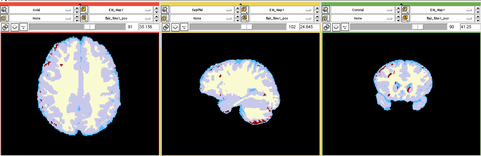Viewport: 481px width, 156px height.
Task: Click the background layer B icon in Sagittal panel
Action: [245, 18]
